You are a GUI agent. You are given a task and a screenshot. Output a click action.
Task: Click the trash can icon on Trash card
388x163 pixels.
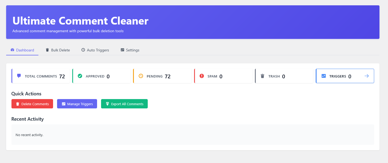[262, 76]
